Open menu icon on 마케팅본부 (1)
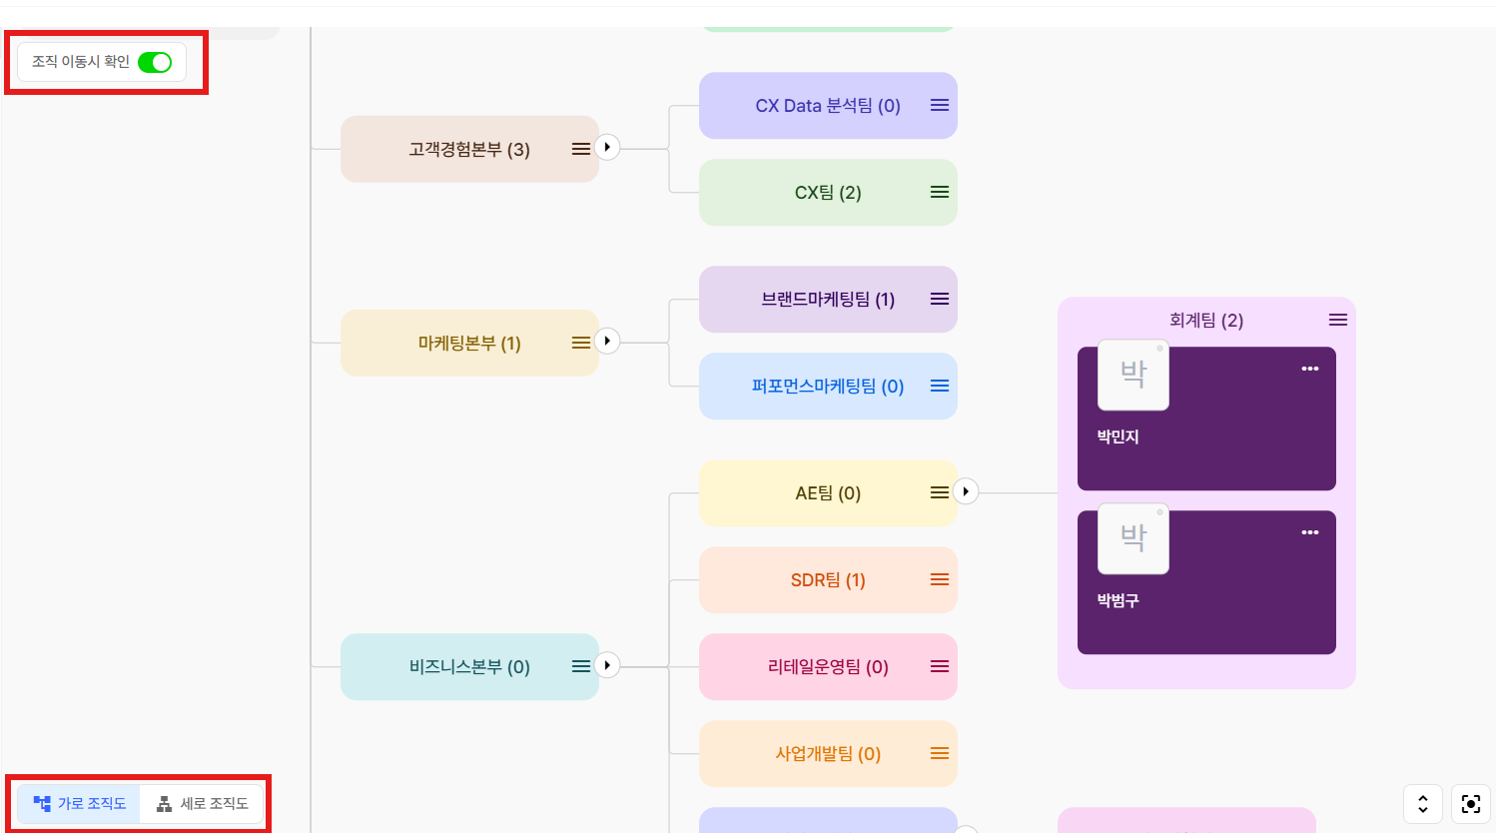 point(580,343)
